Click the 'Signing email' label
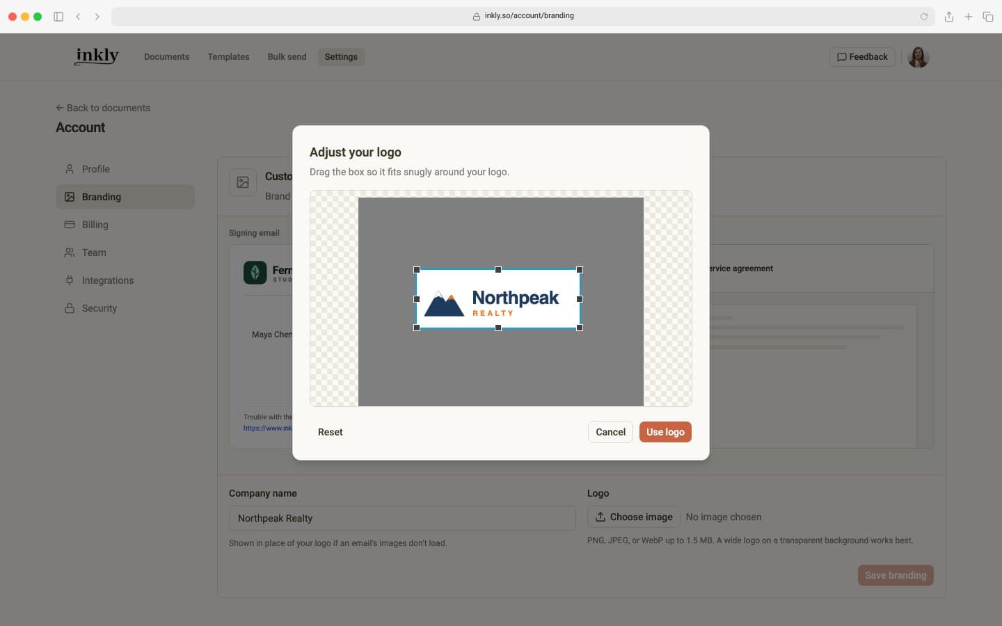Image resolution: width=1002 pixels, height=626 pixels. [254, 233]
